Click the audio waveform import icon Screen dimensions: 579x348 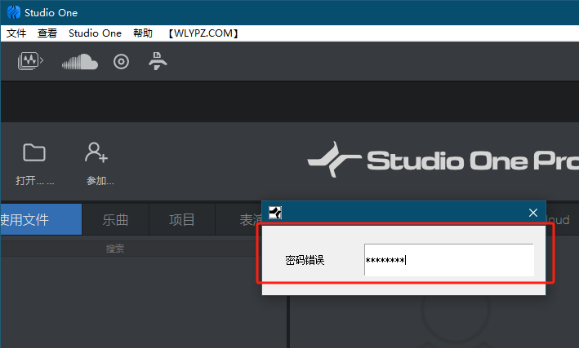coord(30,61)
